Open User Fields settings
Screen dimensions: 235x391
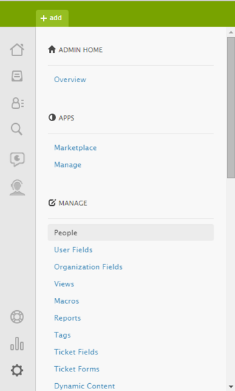[74, 250]
